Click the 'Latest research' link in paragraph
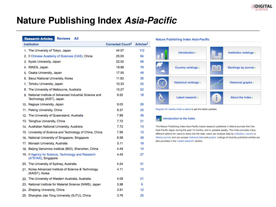This screenshot has height=207, width=276. (185, 141)
